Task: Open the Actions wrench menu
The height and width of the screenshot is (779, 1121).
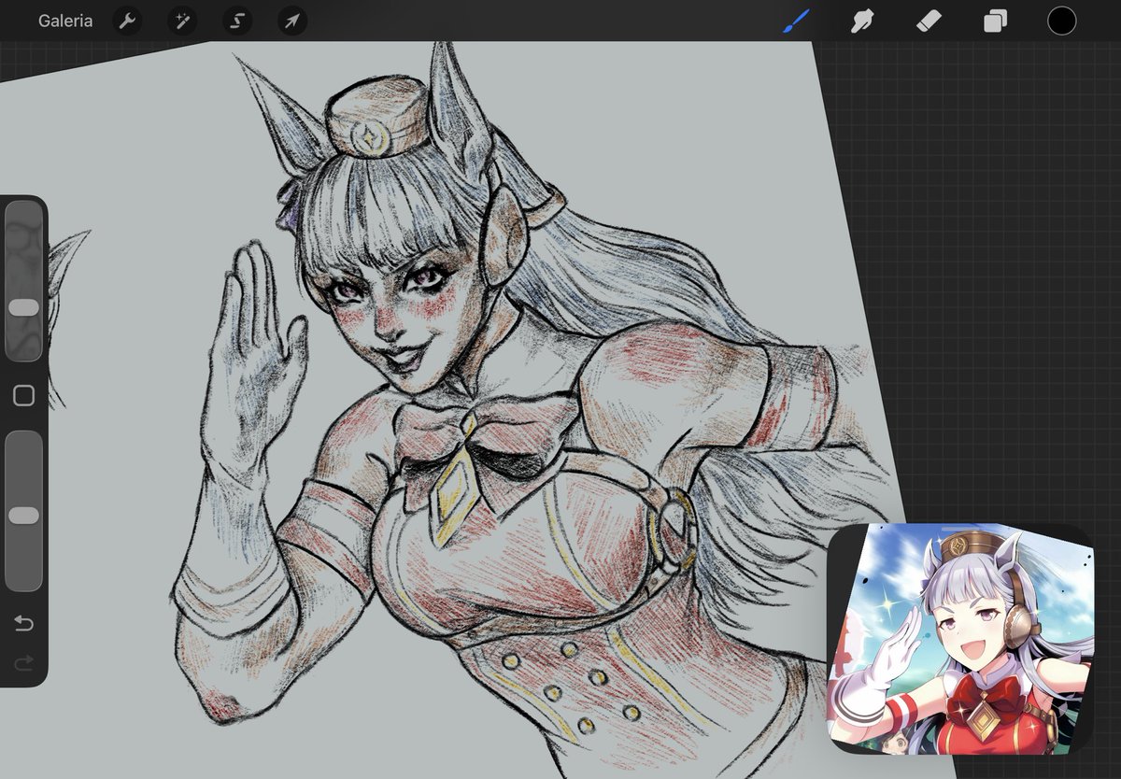Action: 127,21
